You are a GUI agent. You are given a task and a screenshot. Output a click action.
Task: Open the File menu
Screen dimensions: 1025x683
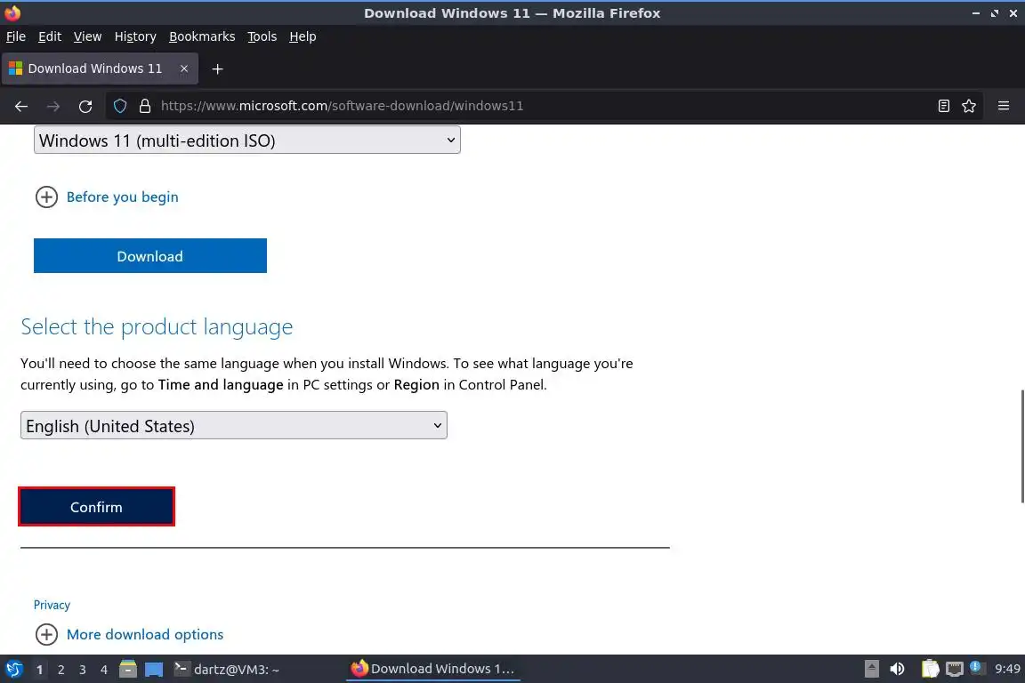16,36
